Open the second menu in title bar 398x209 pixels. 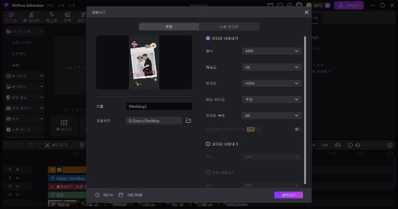[61, 5]
